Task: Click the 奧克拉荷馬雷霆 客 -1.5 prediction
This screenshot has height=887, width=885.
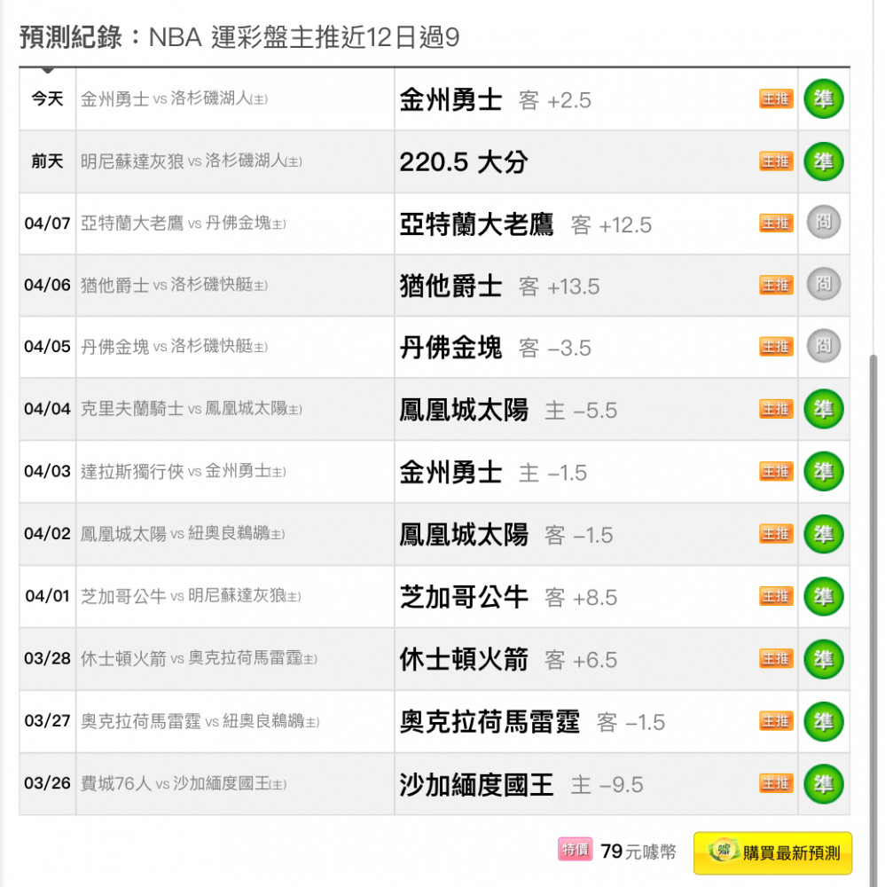Action: click(532, 722)
